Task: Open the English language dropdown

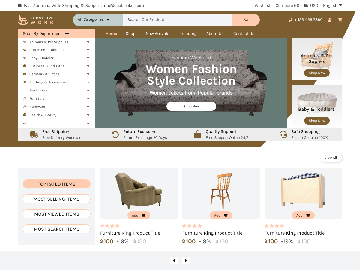Action: pyautogui.click(x=332, y=5)
